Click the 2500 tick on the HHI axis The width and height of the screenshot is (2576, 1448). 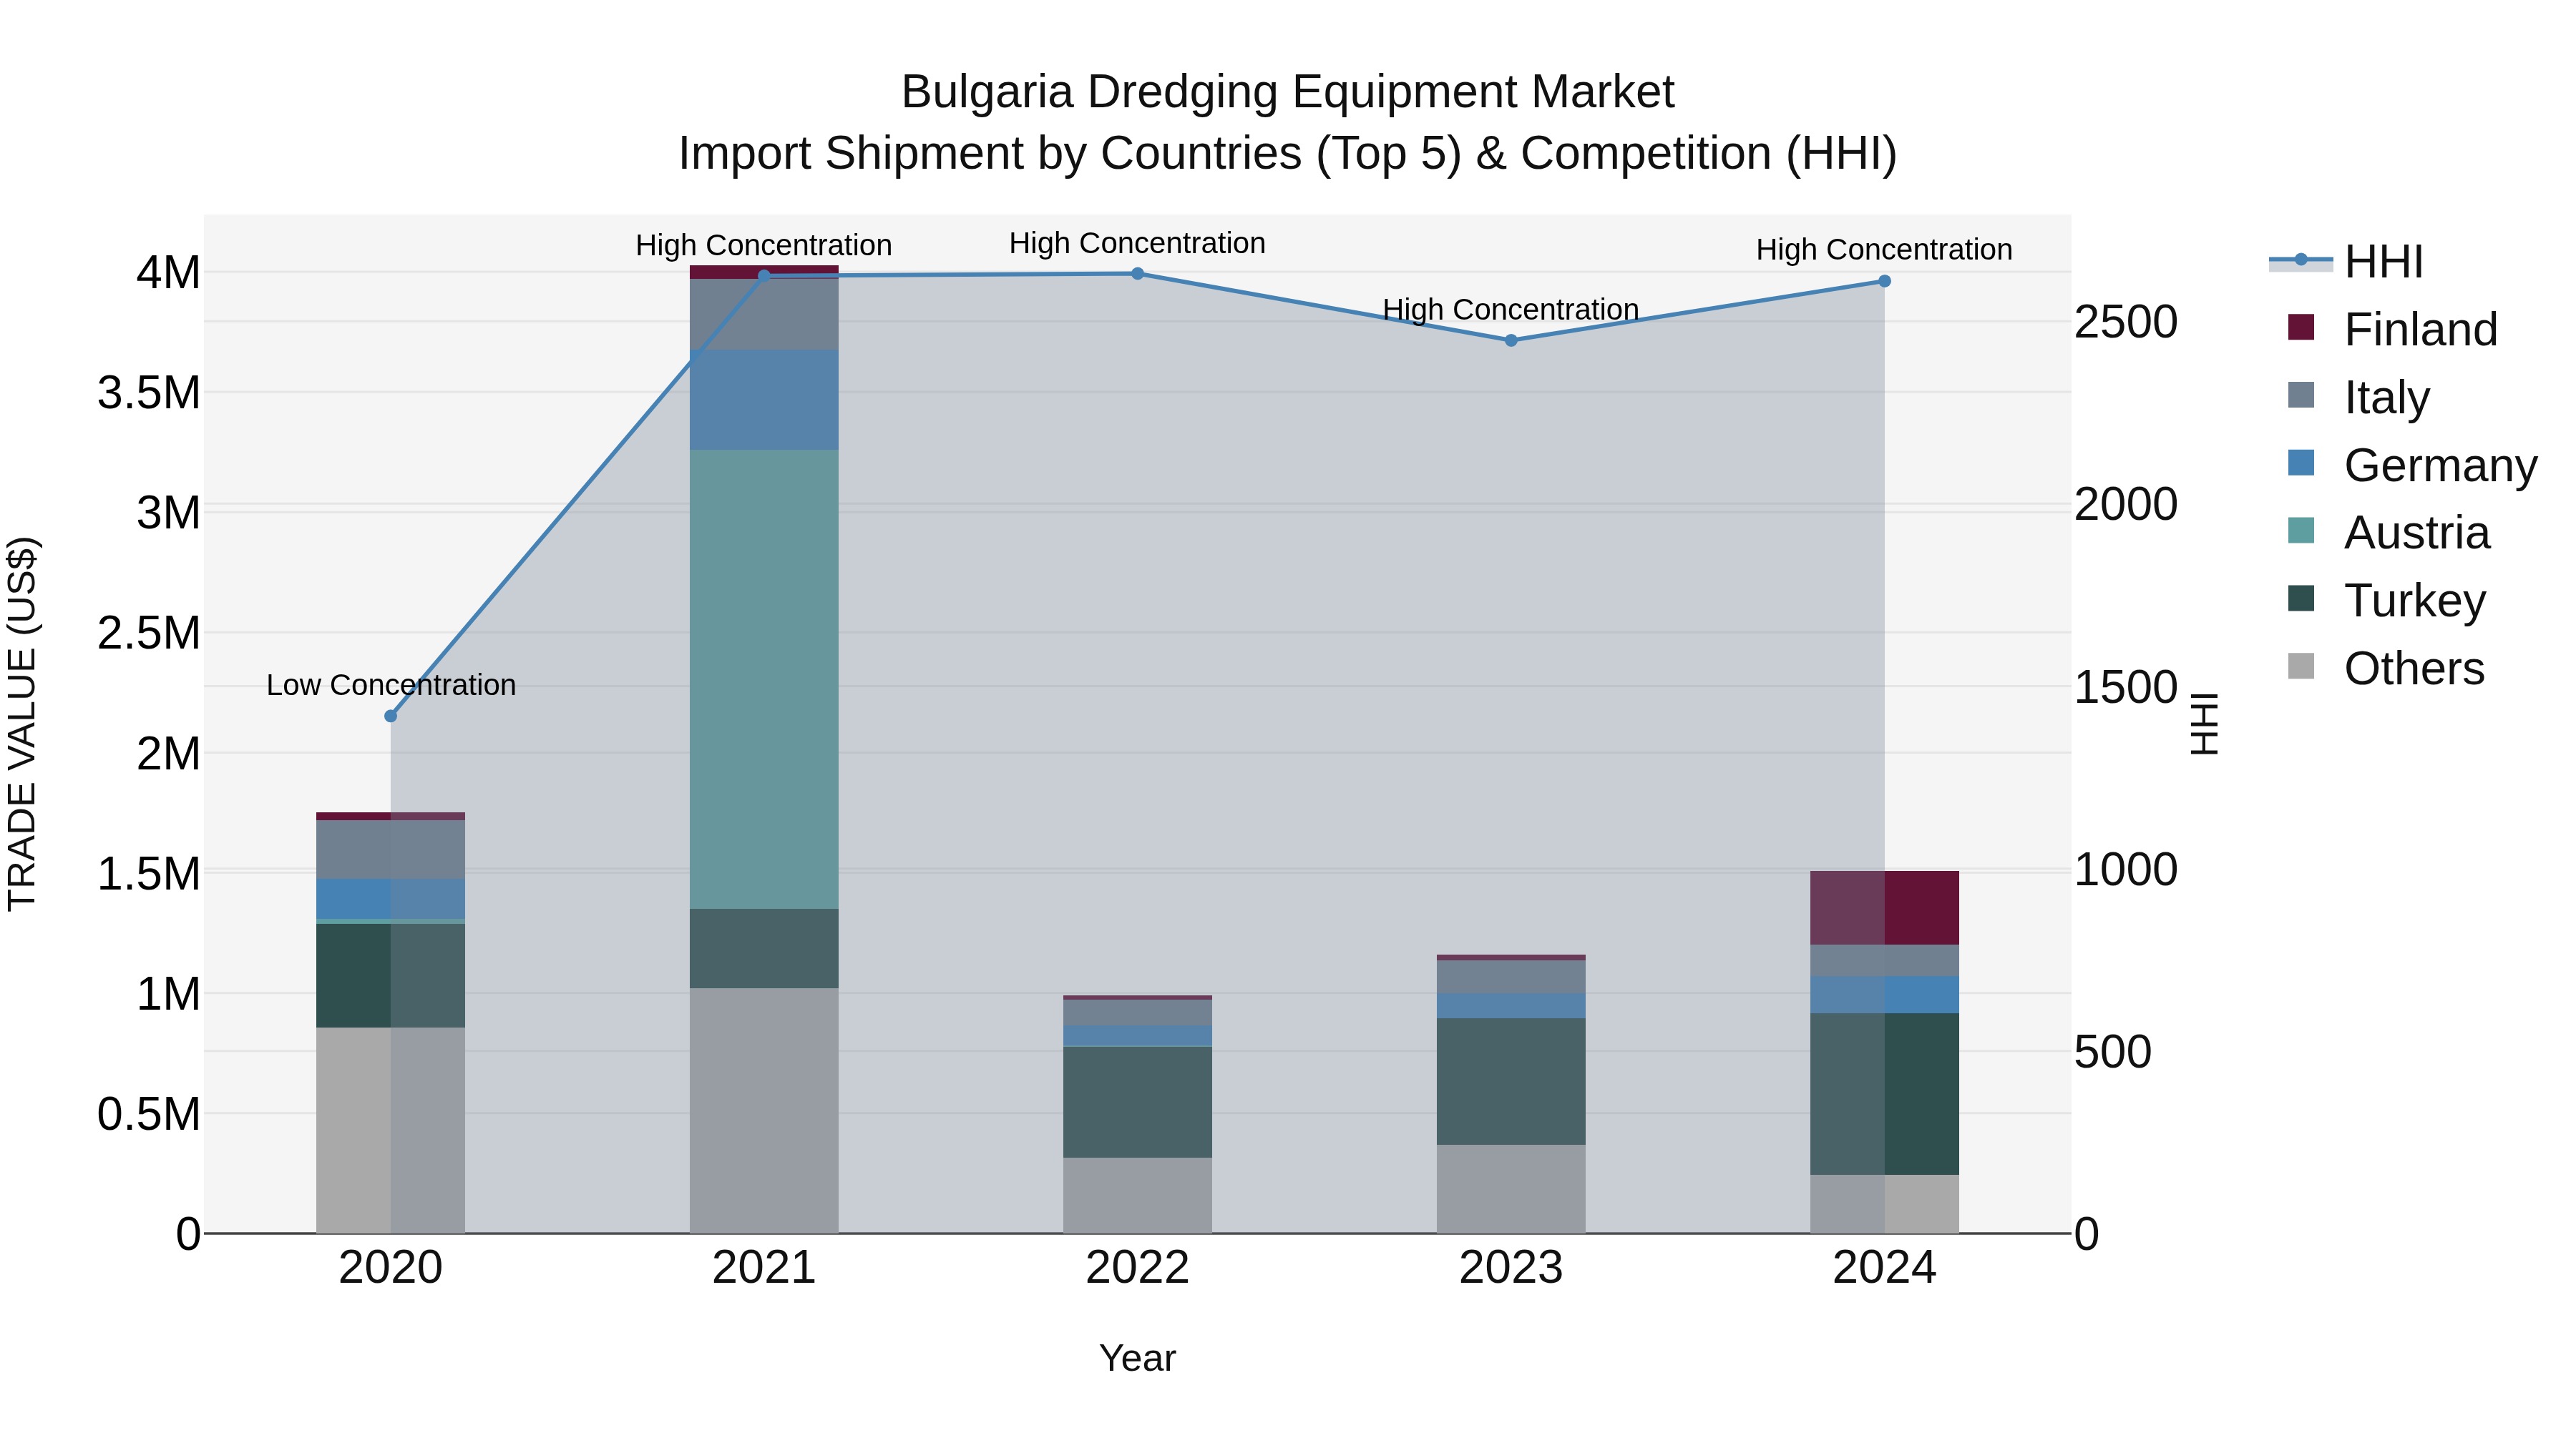point(2126,322)
